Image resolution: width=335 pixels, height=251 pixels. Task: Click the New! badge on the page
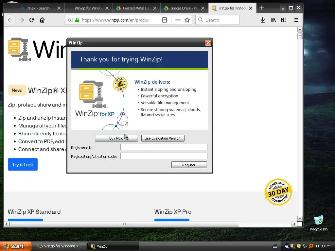17,90
